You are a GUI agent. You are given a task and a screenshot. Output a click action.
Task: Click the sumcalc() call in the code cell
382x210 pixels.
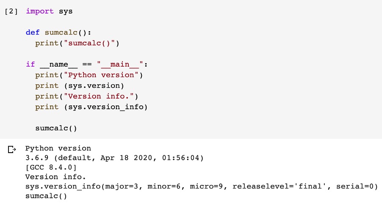[x=56, y=128]
